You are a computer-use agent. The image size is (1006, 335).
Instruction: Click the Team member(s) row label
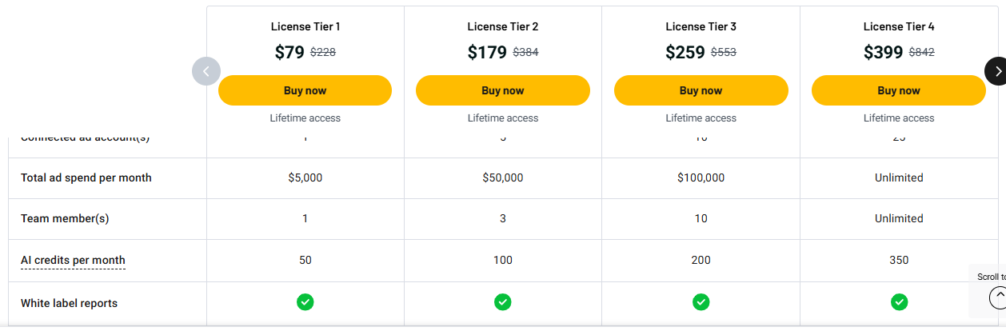[65, 218]
